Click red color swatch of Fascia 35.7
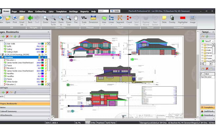Viewport: 224px width, 126px height. click(42, 65)
